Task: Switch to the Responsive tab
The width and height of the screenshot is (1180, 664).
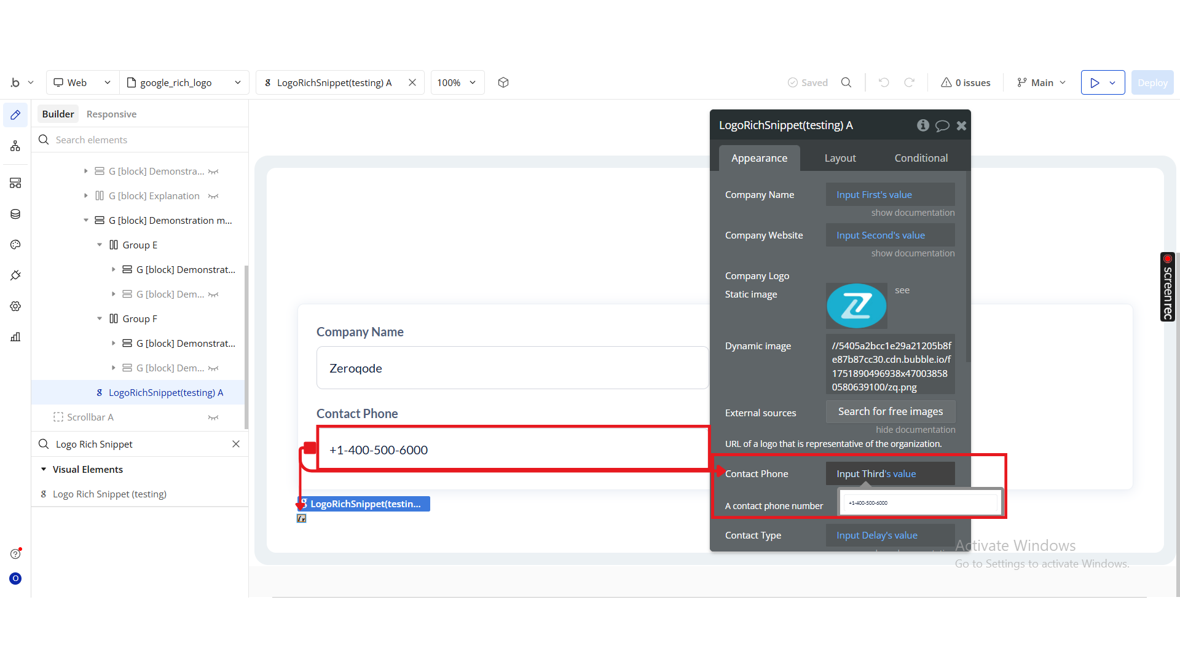Action: pos(111,114)
